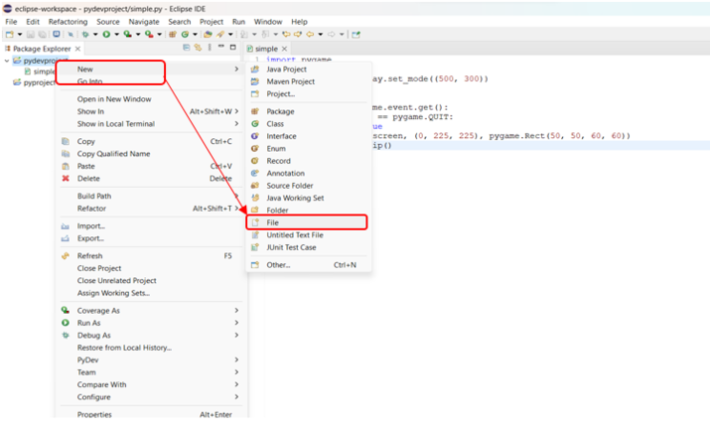The width and height of the screenshot is (710, 429).
Task: Click the Interface icon in New submenu
Action: click(256, 136)
